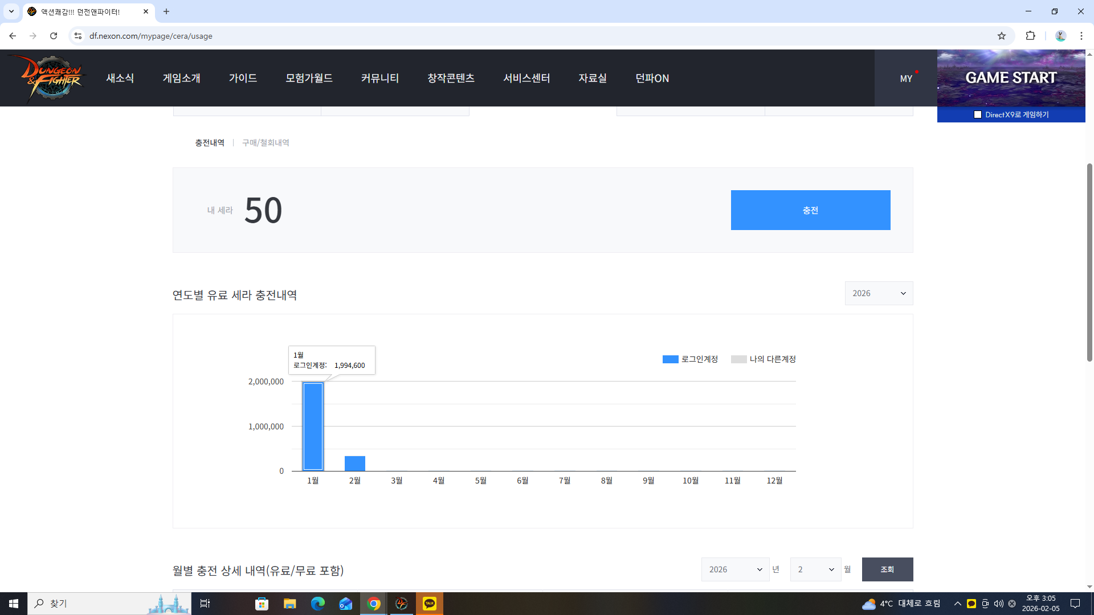The image size is (1094, 615).
Task: Toggle the 로그인계정 legend series
Action: click(690, 359)
